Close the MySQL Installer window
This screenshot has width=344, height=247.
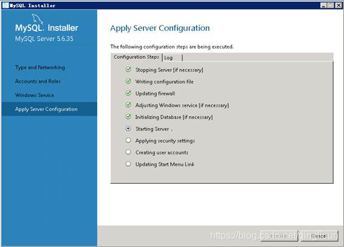point(339,5)
